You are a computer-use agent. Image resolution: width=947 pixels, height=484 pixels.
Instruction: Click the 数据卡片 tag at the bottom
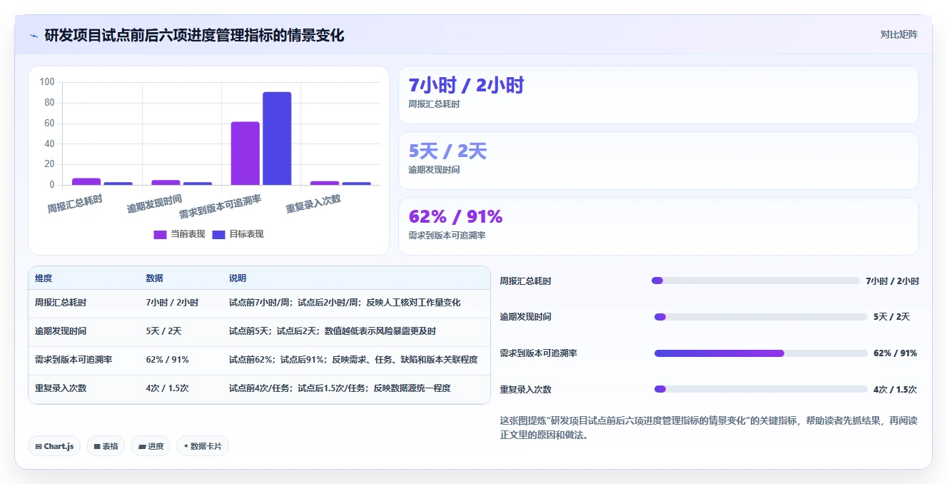(x=203, y=446)
